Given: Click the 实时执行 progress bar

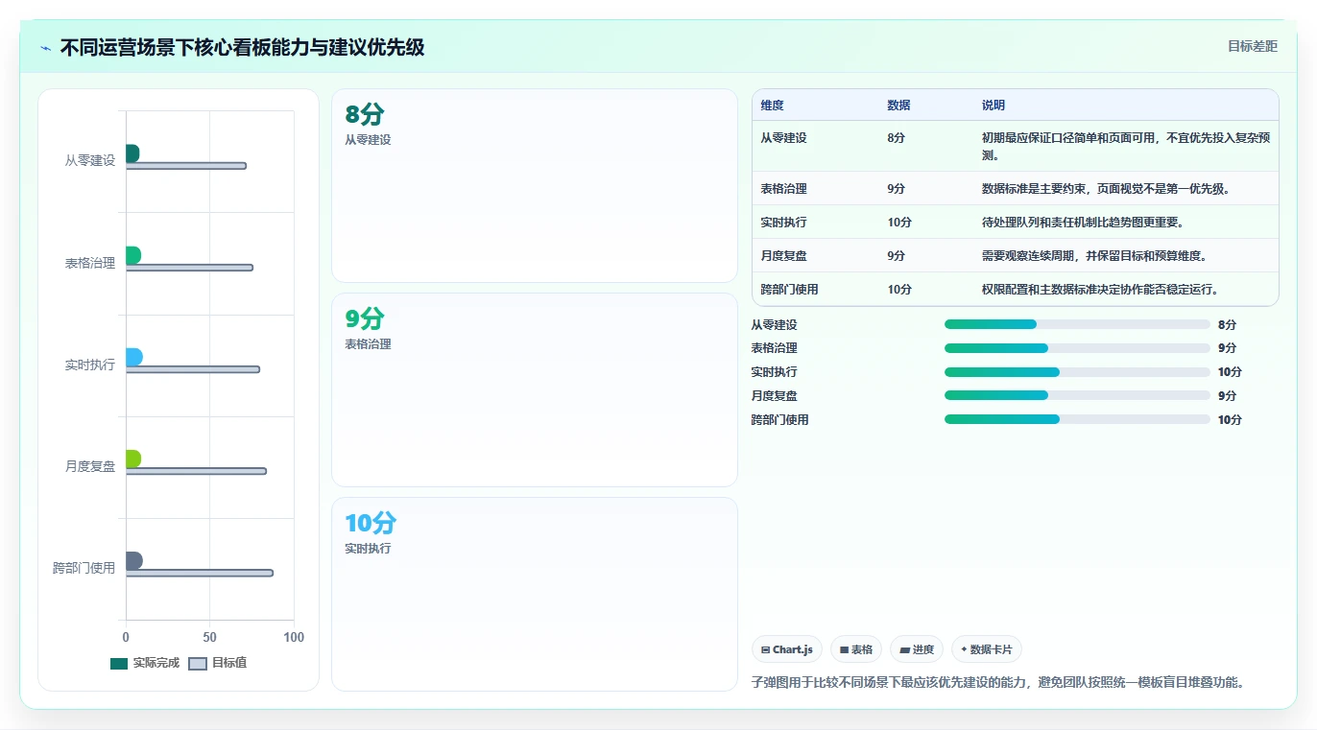Looking at the screenshot, I should point(1077,372).
